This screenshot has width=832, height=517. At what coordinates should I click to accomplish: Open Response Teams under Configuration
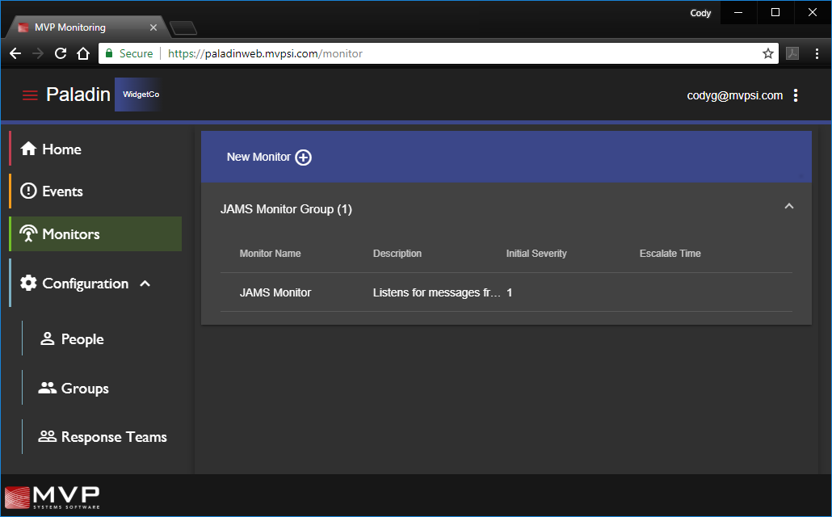coord(113,437)
